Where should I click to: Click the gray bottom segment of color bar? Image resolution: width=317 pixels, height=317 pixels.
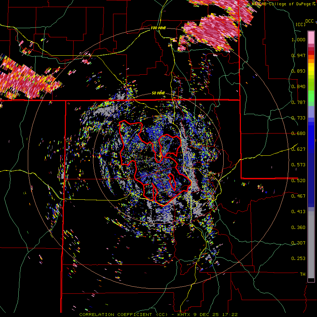click(x=311, y=245)
